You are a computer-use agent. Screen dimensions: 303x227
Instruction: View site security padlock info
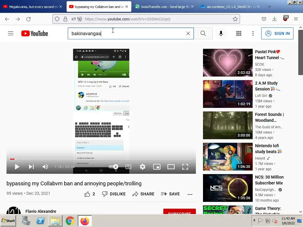[x=65, y=19]
